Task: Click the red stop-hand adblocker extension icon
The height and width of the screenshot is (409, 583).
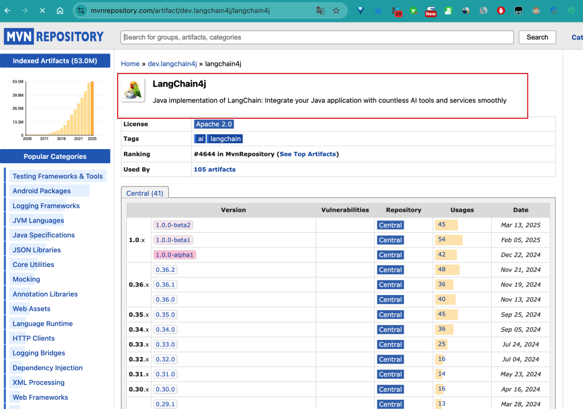Action: [501, 11]
